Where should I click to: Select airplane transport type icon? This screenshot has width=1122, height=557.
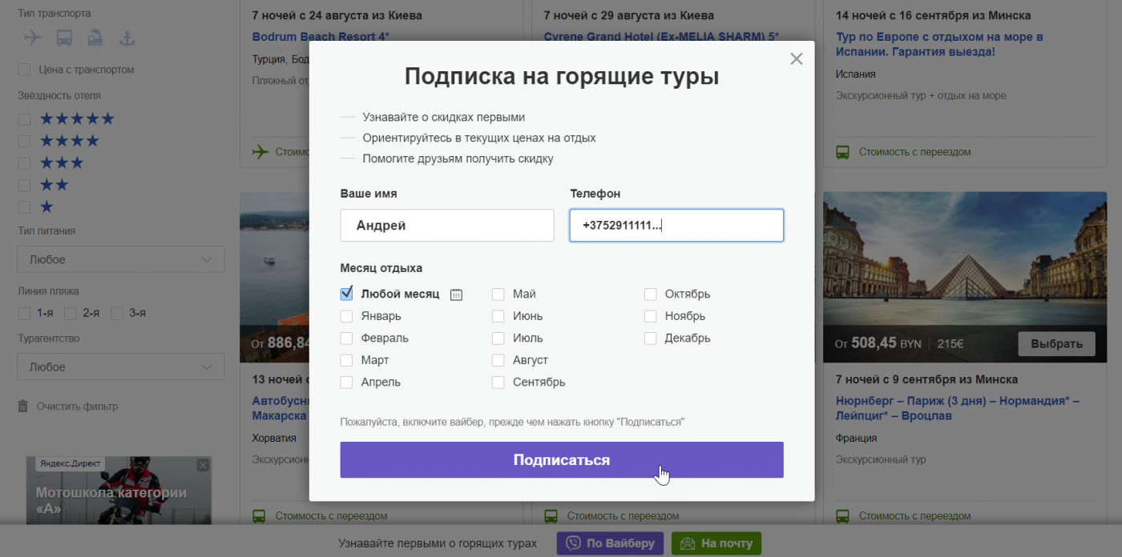[x=33, y=38]
